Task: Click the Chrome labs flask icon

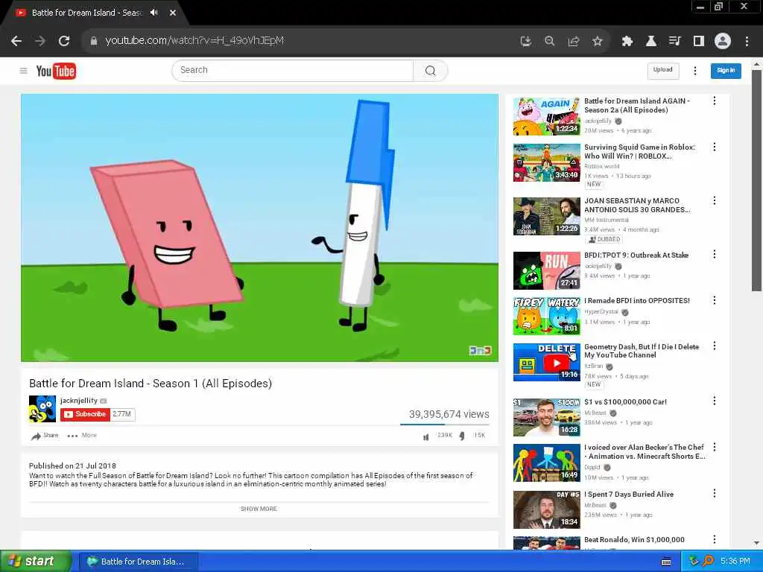Action: click(650, 42)
